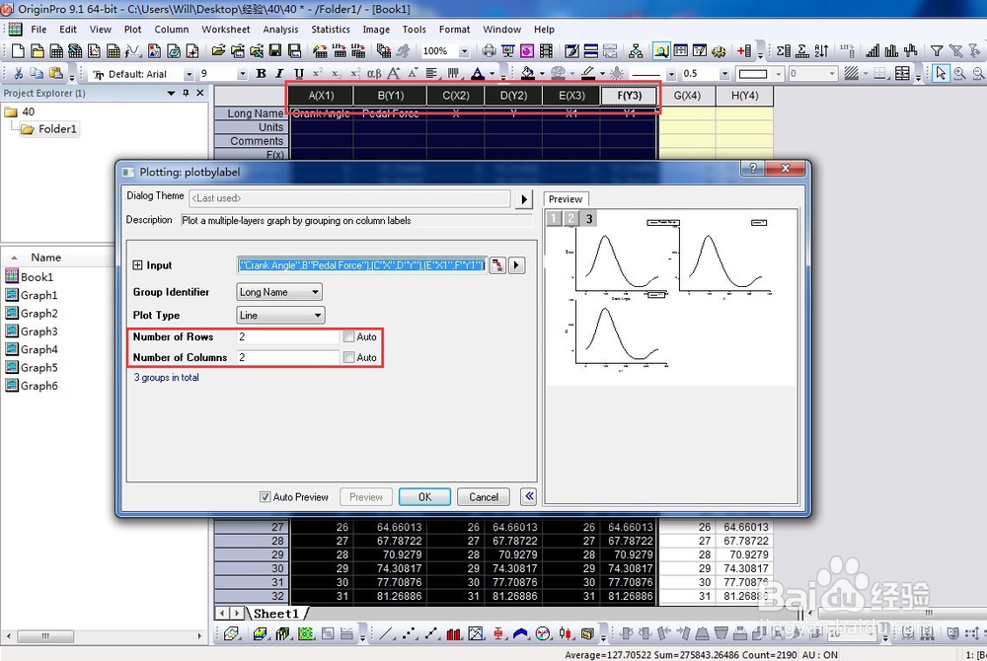The image size is (987, 661).
Task: Click the Add New Columns icon
Action: click(x=744, y=51)
